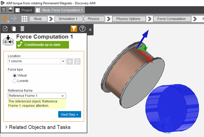Click chevron after Study breadcrumb

pyautogui.click(x=51, y=19)
